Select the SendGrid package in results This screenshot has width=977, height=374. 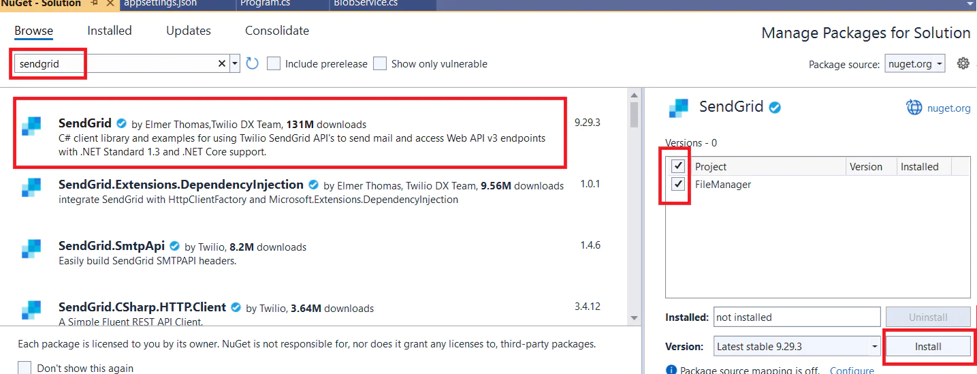coord(289,133)
